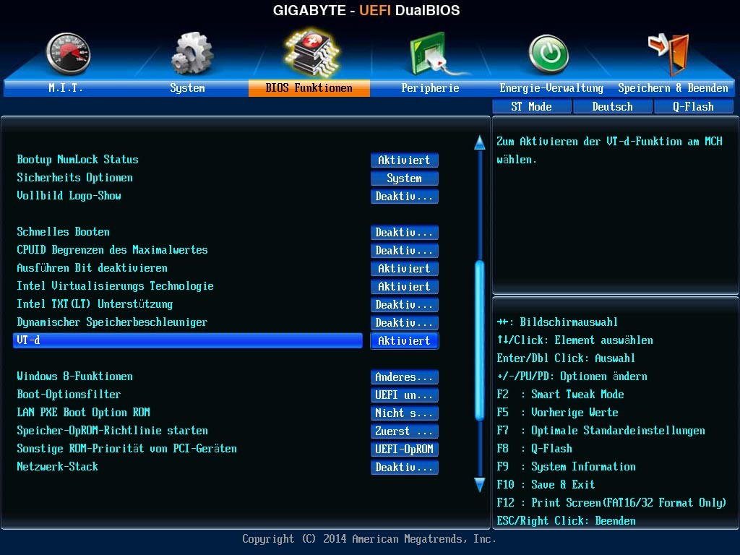
Task: Open the Speichern & Beenden tab
Action: [x=673, y=87]
